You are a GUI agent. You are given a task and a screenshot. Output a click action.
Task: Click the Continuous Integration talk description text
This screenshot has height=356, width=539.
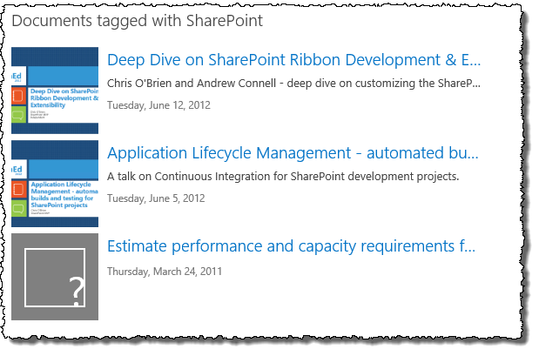[x=282, y=178]
